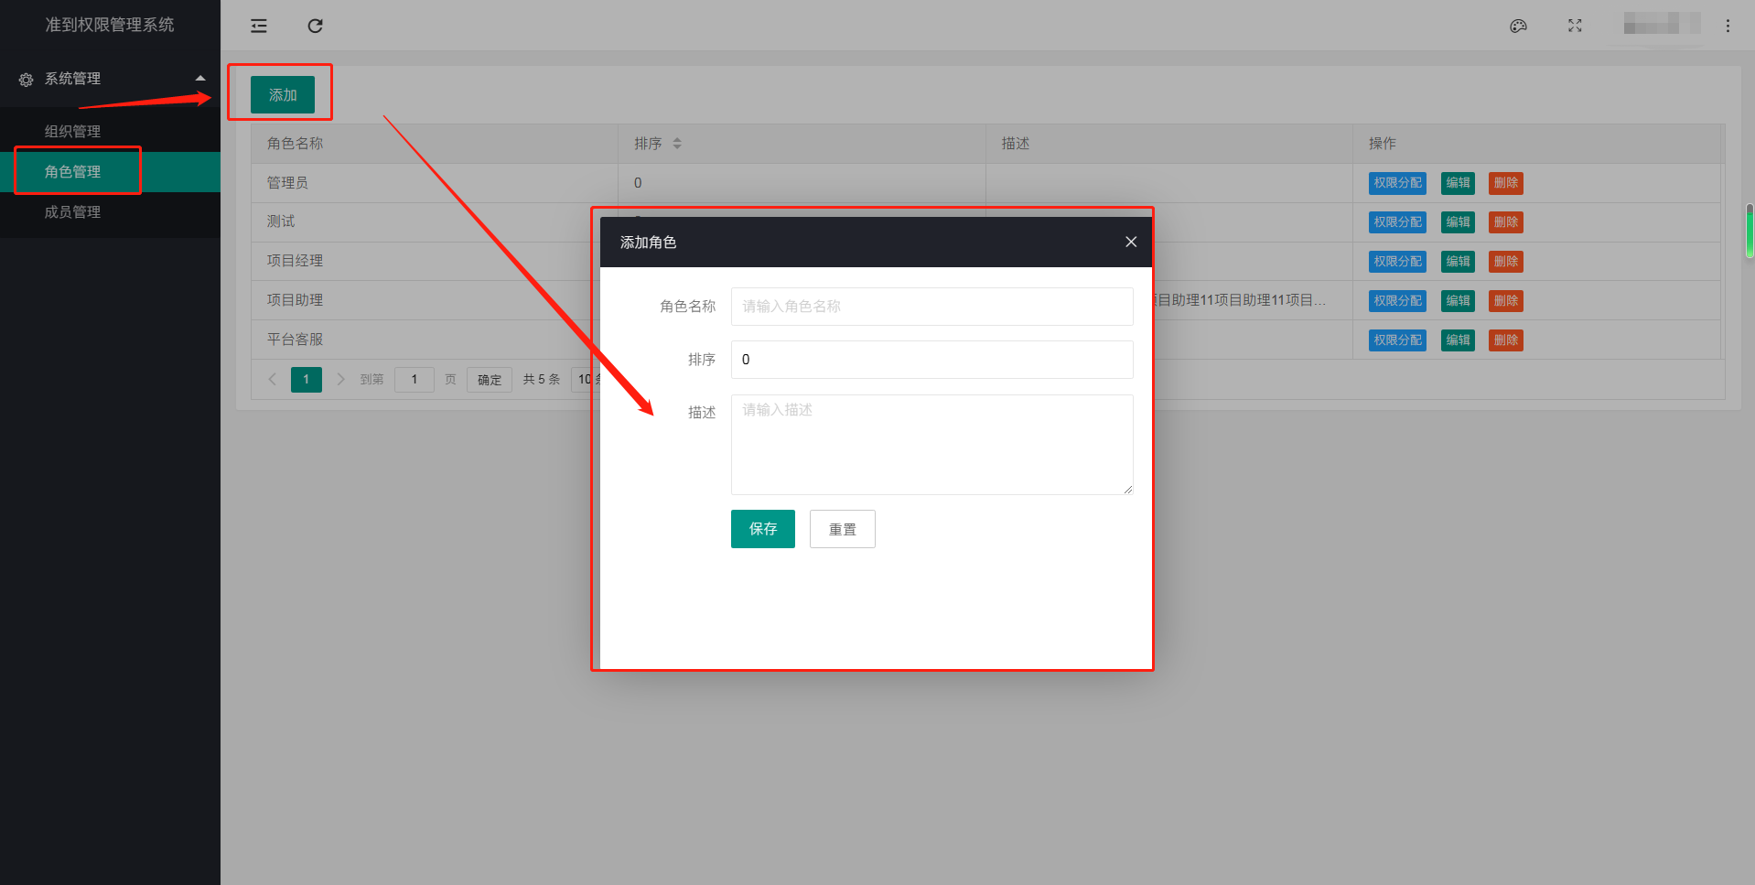Reset the form with 重置
Image resolution: width=1755 pixels, height=885 pixels.
(843, 529)
